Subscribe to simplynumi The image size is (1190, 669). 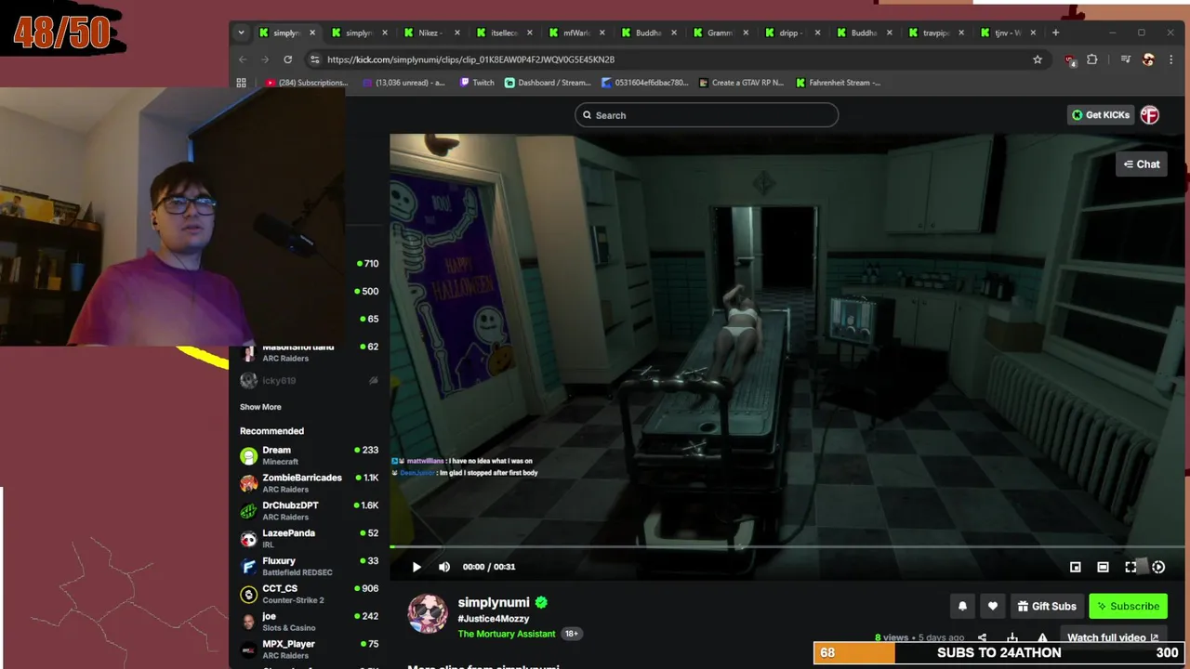[x=1128, y=606]
